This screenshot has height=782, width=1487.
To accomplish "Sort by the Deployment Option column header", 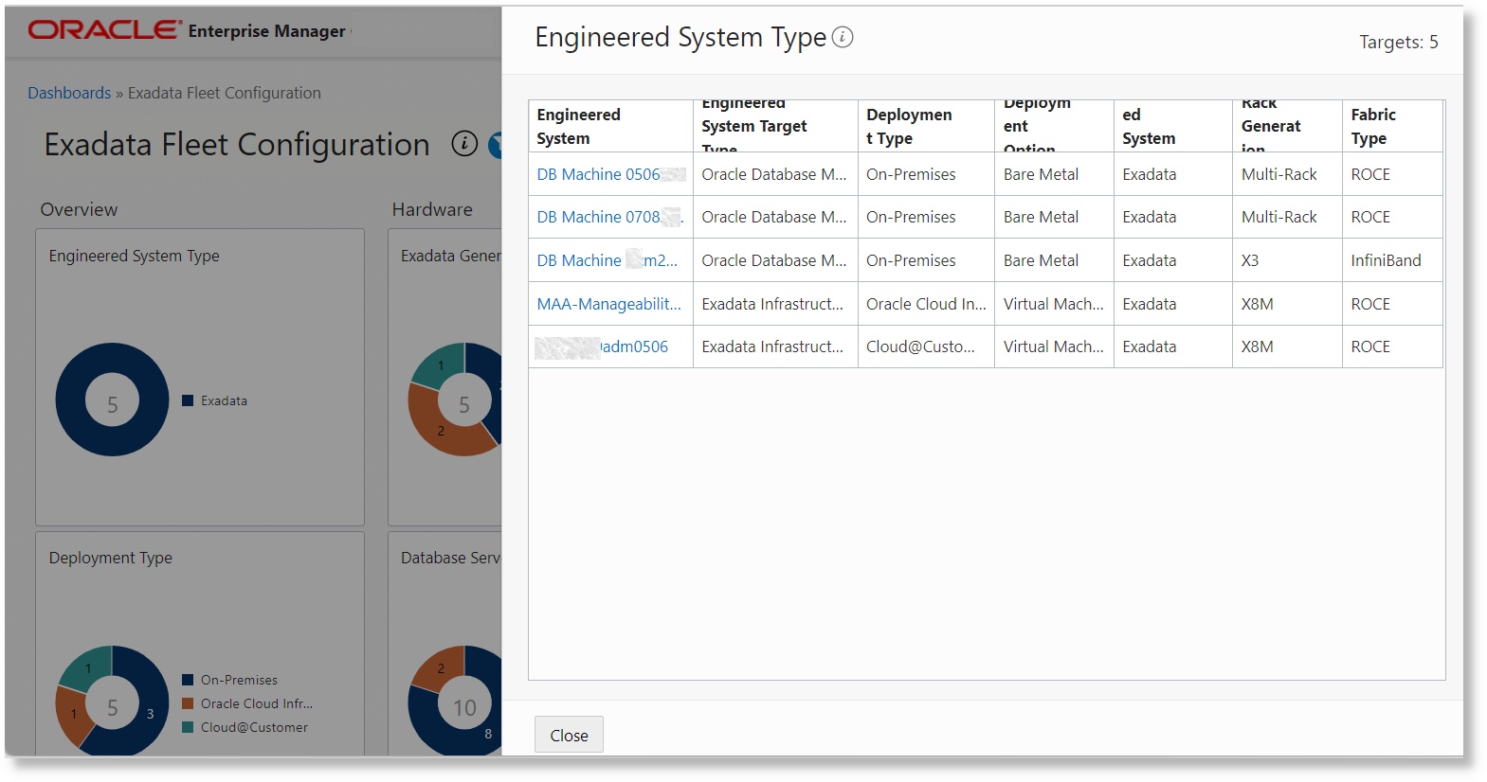I will (1054, 126).
